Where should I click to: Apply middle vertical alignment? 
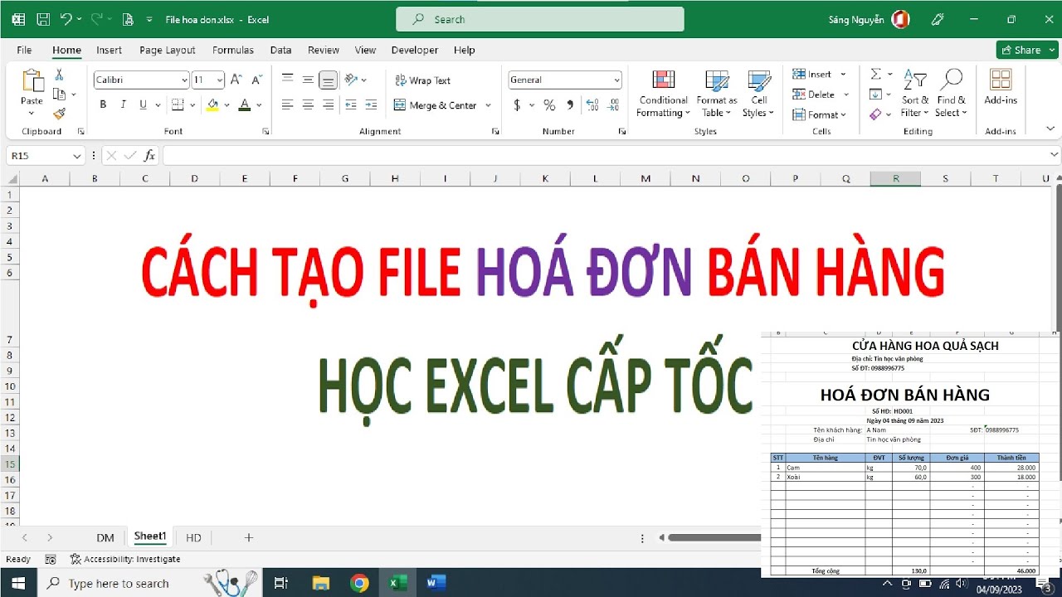(308, 80)
